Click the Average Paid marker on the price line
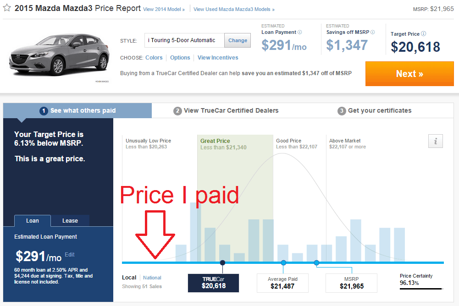 (x=283, y=262)
